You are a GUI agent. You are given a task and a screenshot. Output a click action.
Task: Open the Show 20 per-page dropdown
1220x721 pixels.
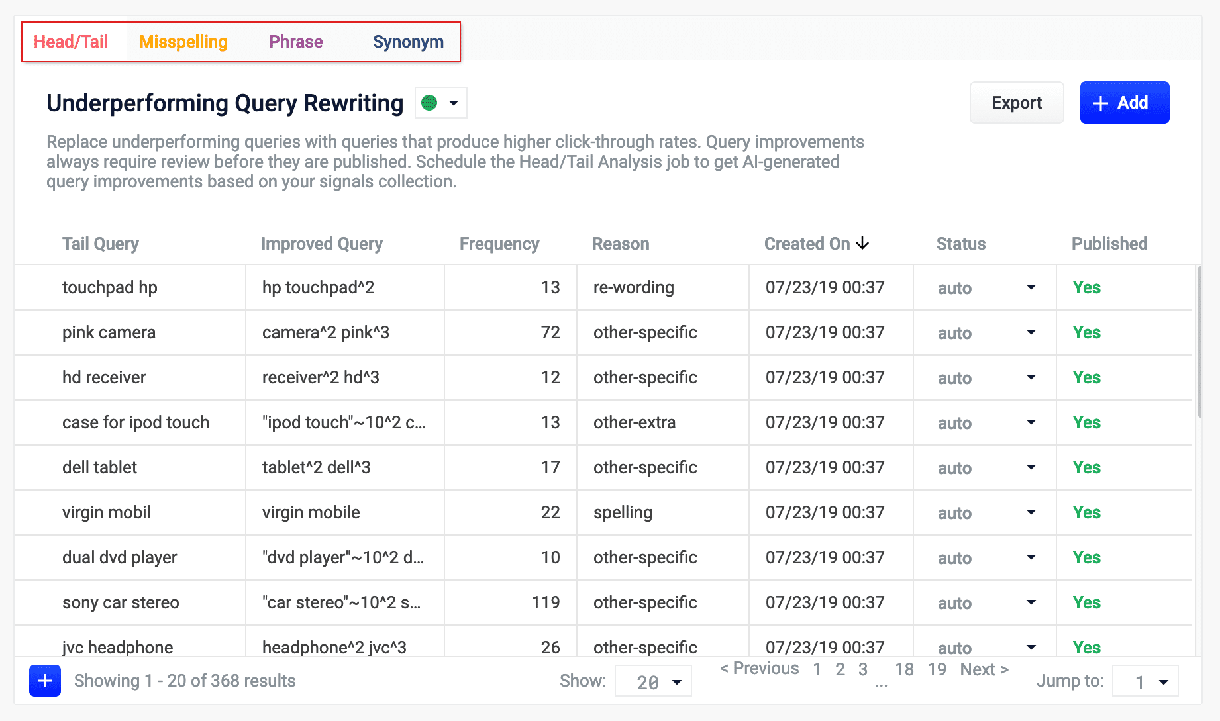(x=654, y=681)
